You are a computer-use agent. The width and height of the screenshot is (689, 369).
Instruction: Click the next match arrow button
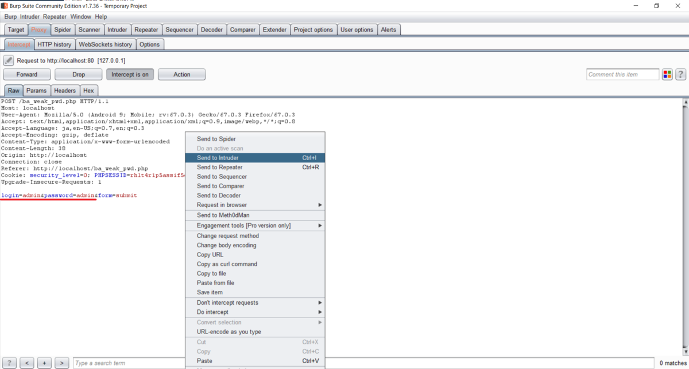point(61,363)
